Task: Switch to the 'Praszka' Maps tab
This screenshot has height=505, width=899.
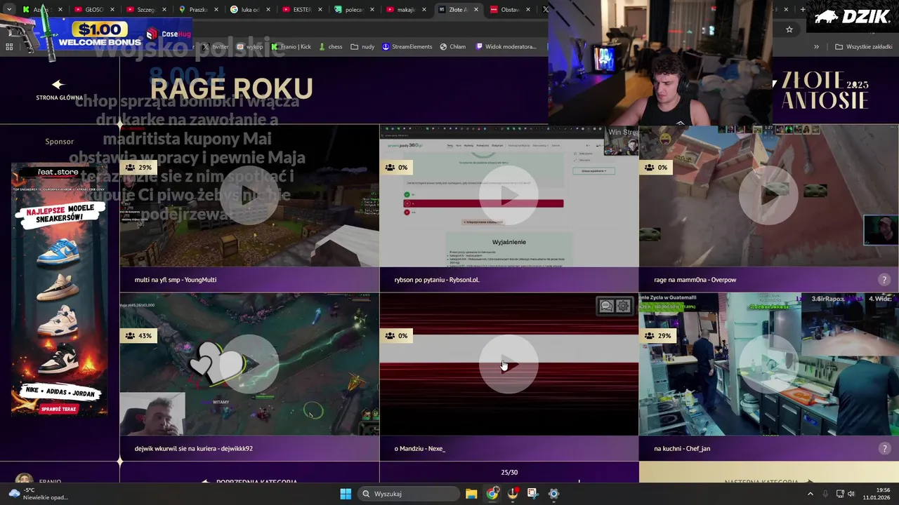Action: tap(198, 10)
